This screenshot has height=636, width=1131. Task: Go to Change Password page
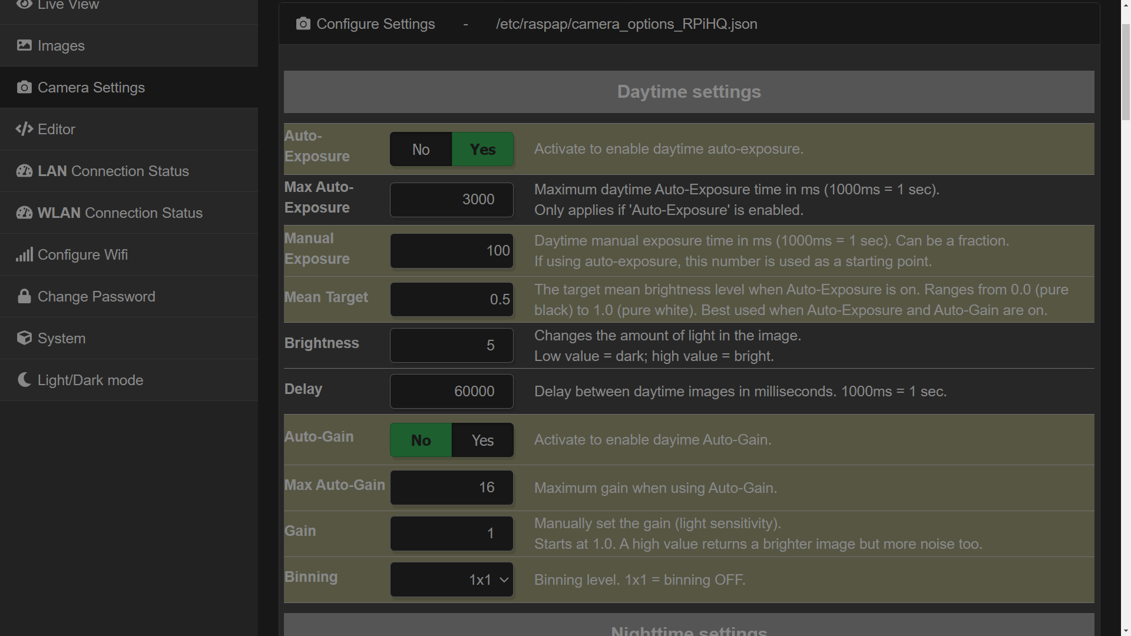click(129, 296)
